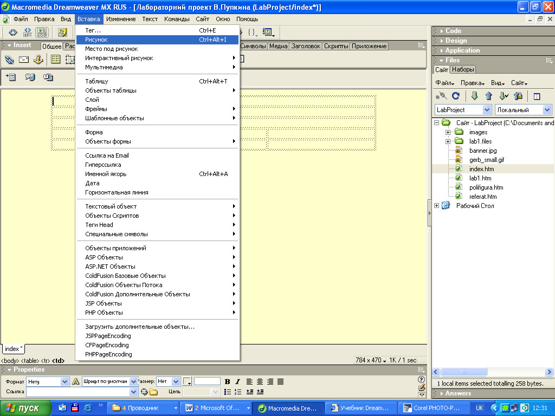Select referat.htm in the site file list
This screenshot has height=416, width=555.
point(483,197)
